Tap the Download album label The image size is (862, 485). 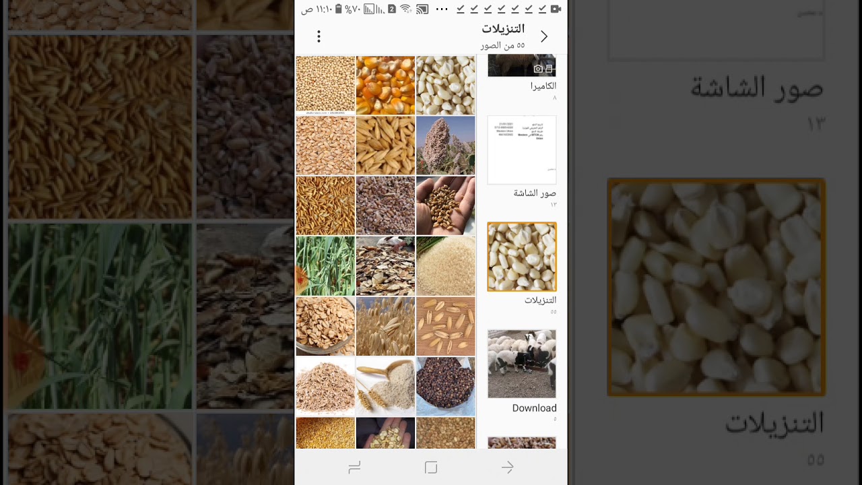(x=534, y=408)
